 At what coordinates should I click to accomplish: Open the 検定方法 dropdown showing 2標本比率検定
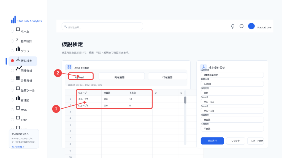point(232,75)
